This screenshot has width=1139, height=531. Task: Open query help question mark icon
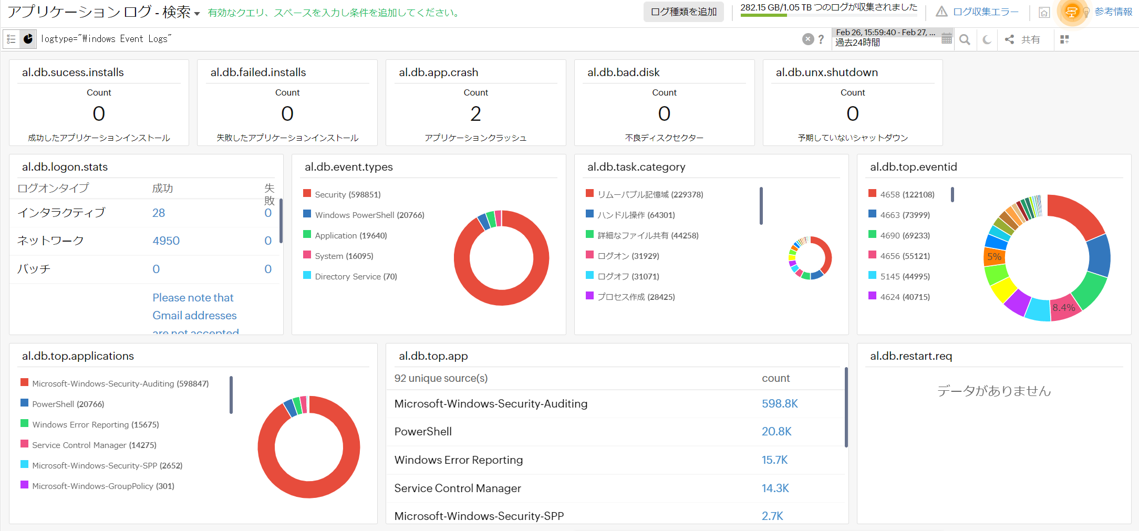(x=821, y=39)
